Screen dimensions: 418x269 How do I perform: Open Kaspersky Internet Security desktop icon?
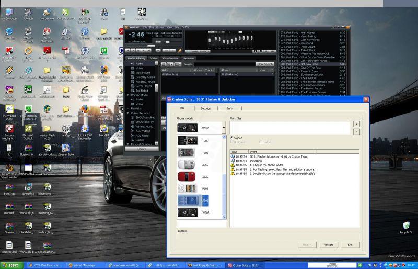(9, 54)
